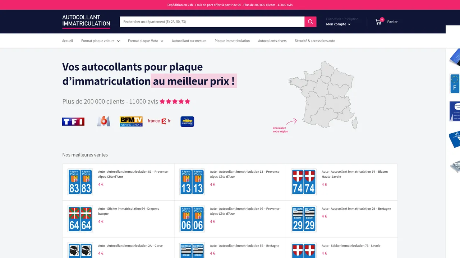Open the Plaque immatriculation menu item
The height and width of the screenshot is (258, 460).
click(x=232, y=41)
